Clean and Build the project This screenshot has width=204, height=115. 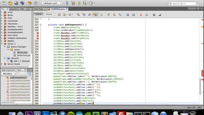pyautogui.click(x=73, y=3)
